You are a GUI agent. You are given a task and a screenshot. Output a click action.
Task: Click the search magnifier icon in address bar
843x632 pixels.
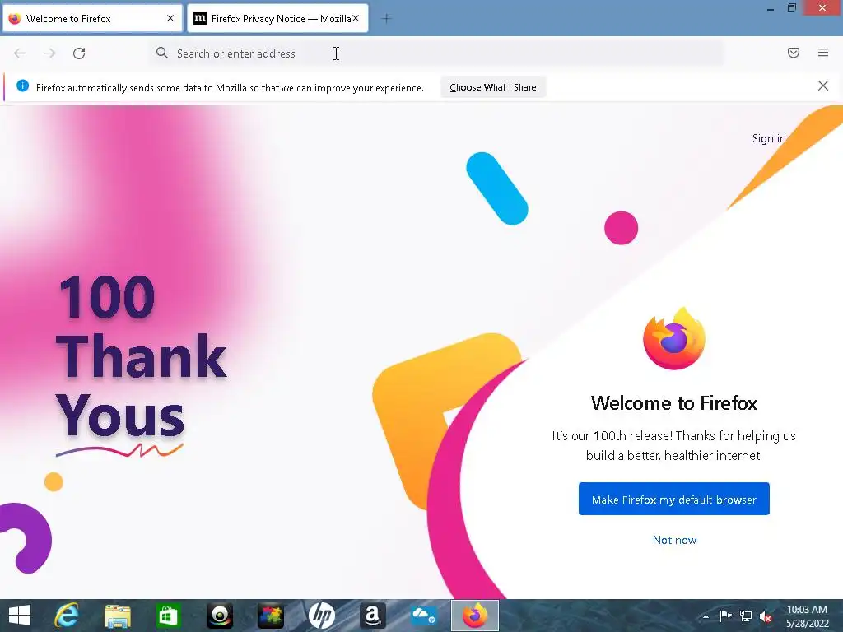[162, 53]
